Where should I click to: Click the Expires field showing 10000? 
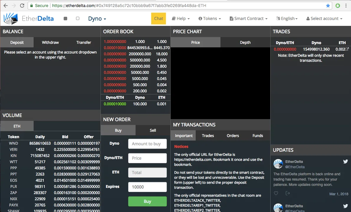pyautogui.click(x=148, y=187)
